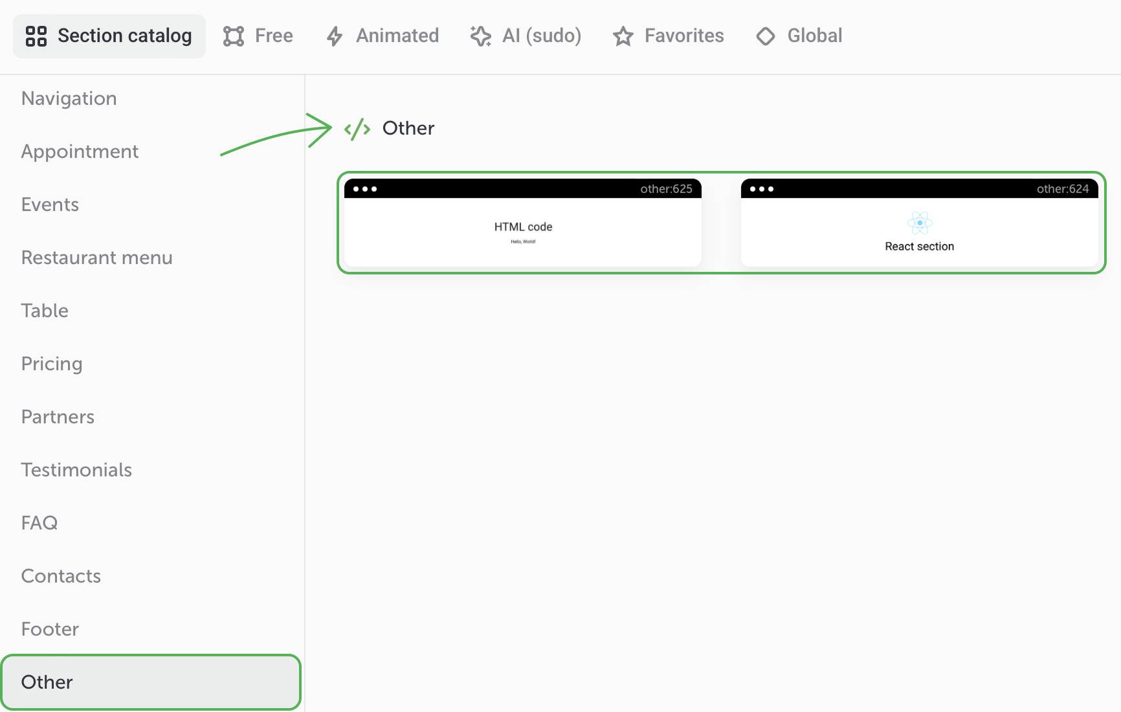This screenshot has height=712, width=1121.
Task: Open the Navigation category
Action: (69, 98)
